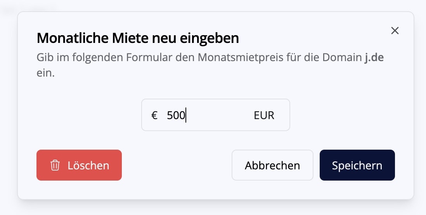The width and height of the screenshot is (426, 215).
Task: Click the € symbol in the price field
Action: (x=154, y=115)
